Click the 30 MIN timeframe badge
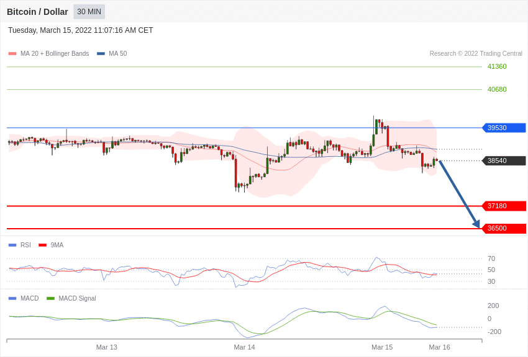Screen dimensions: 528x357 (x=89, y=12)
